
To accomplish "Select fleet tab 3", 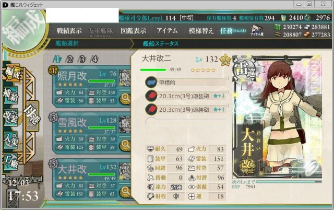I will pyautogui.click(x=82, y=59).
